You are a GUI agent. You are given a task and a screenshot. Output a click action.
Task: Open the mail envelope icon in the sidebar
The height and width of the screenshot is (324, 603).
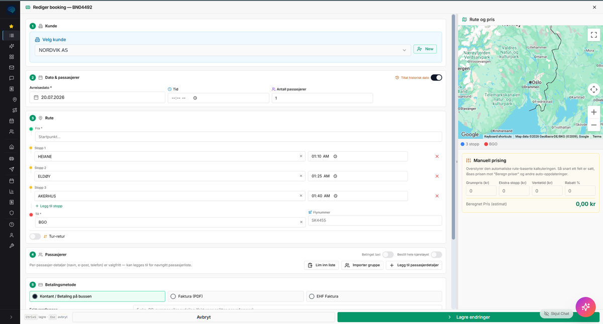point(11,67)
